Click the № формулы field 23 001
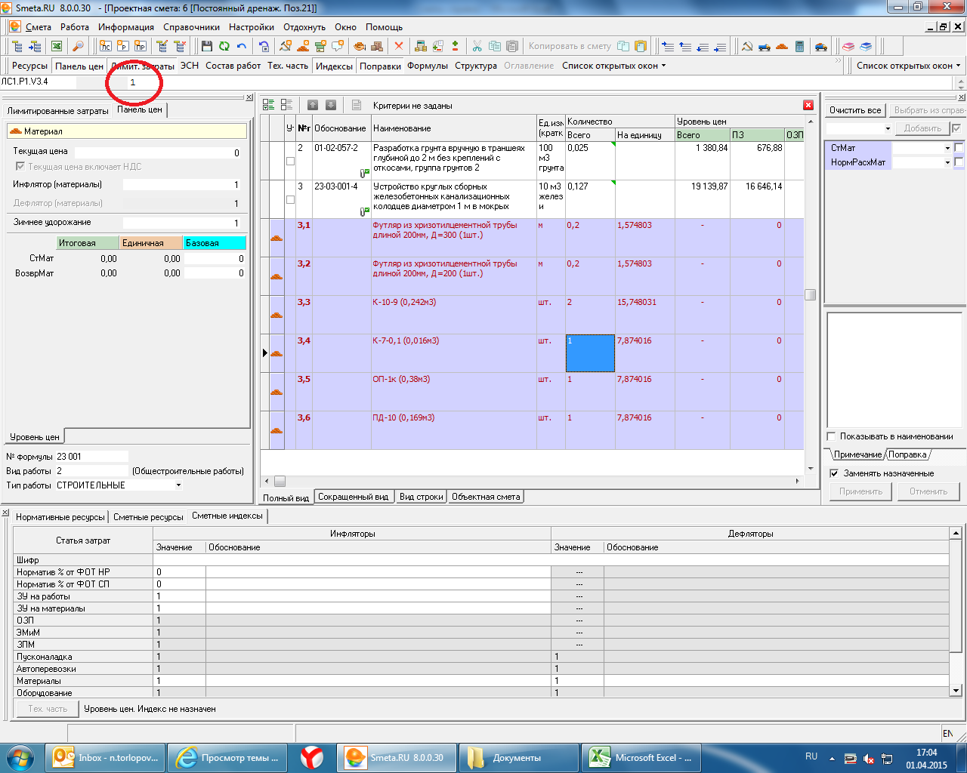This screenshot has width=967, height=773. point(91,457)
